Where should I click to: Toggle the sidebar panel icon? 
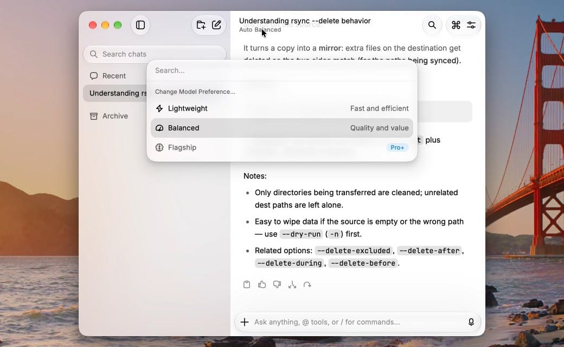pyautogui.click(x=140, y=25)
